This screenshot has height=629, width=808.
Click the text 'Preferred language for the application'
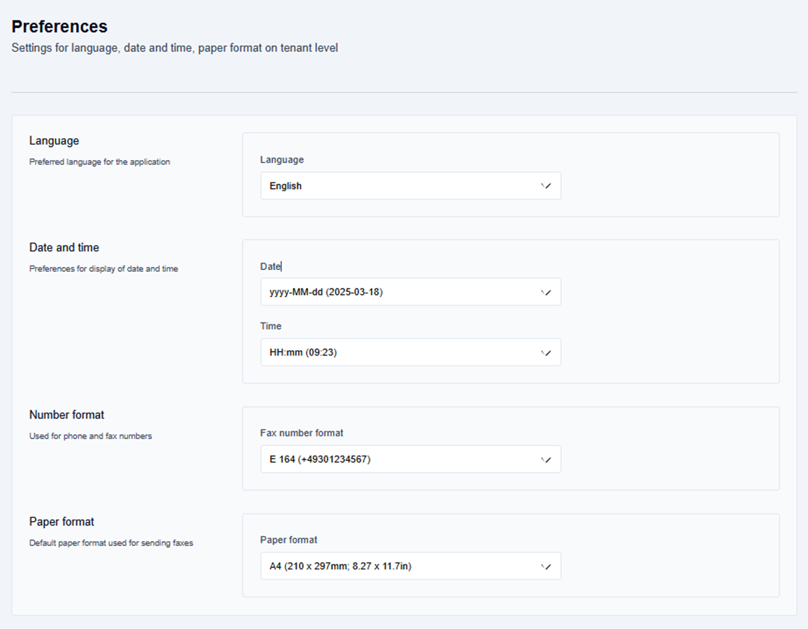pyautogui.click(x=99, y=162)
